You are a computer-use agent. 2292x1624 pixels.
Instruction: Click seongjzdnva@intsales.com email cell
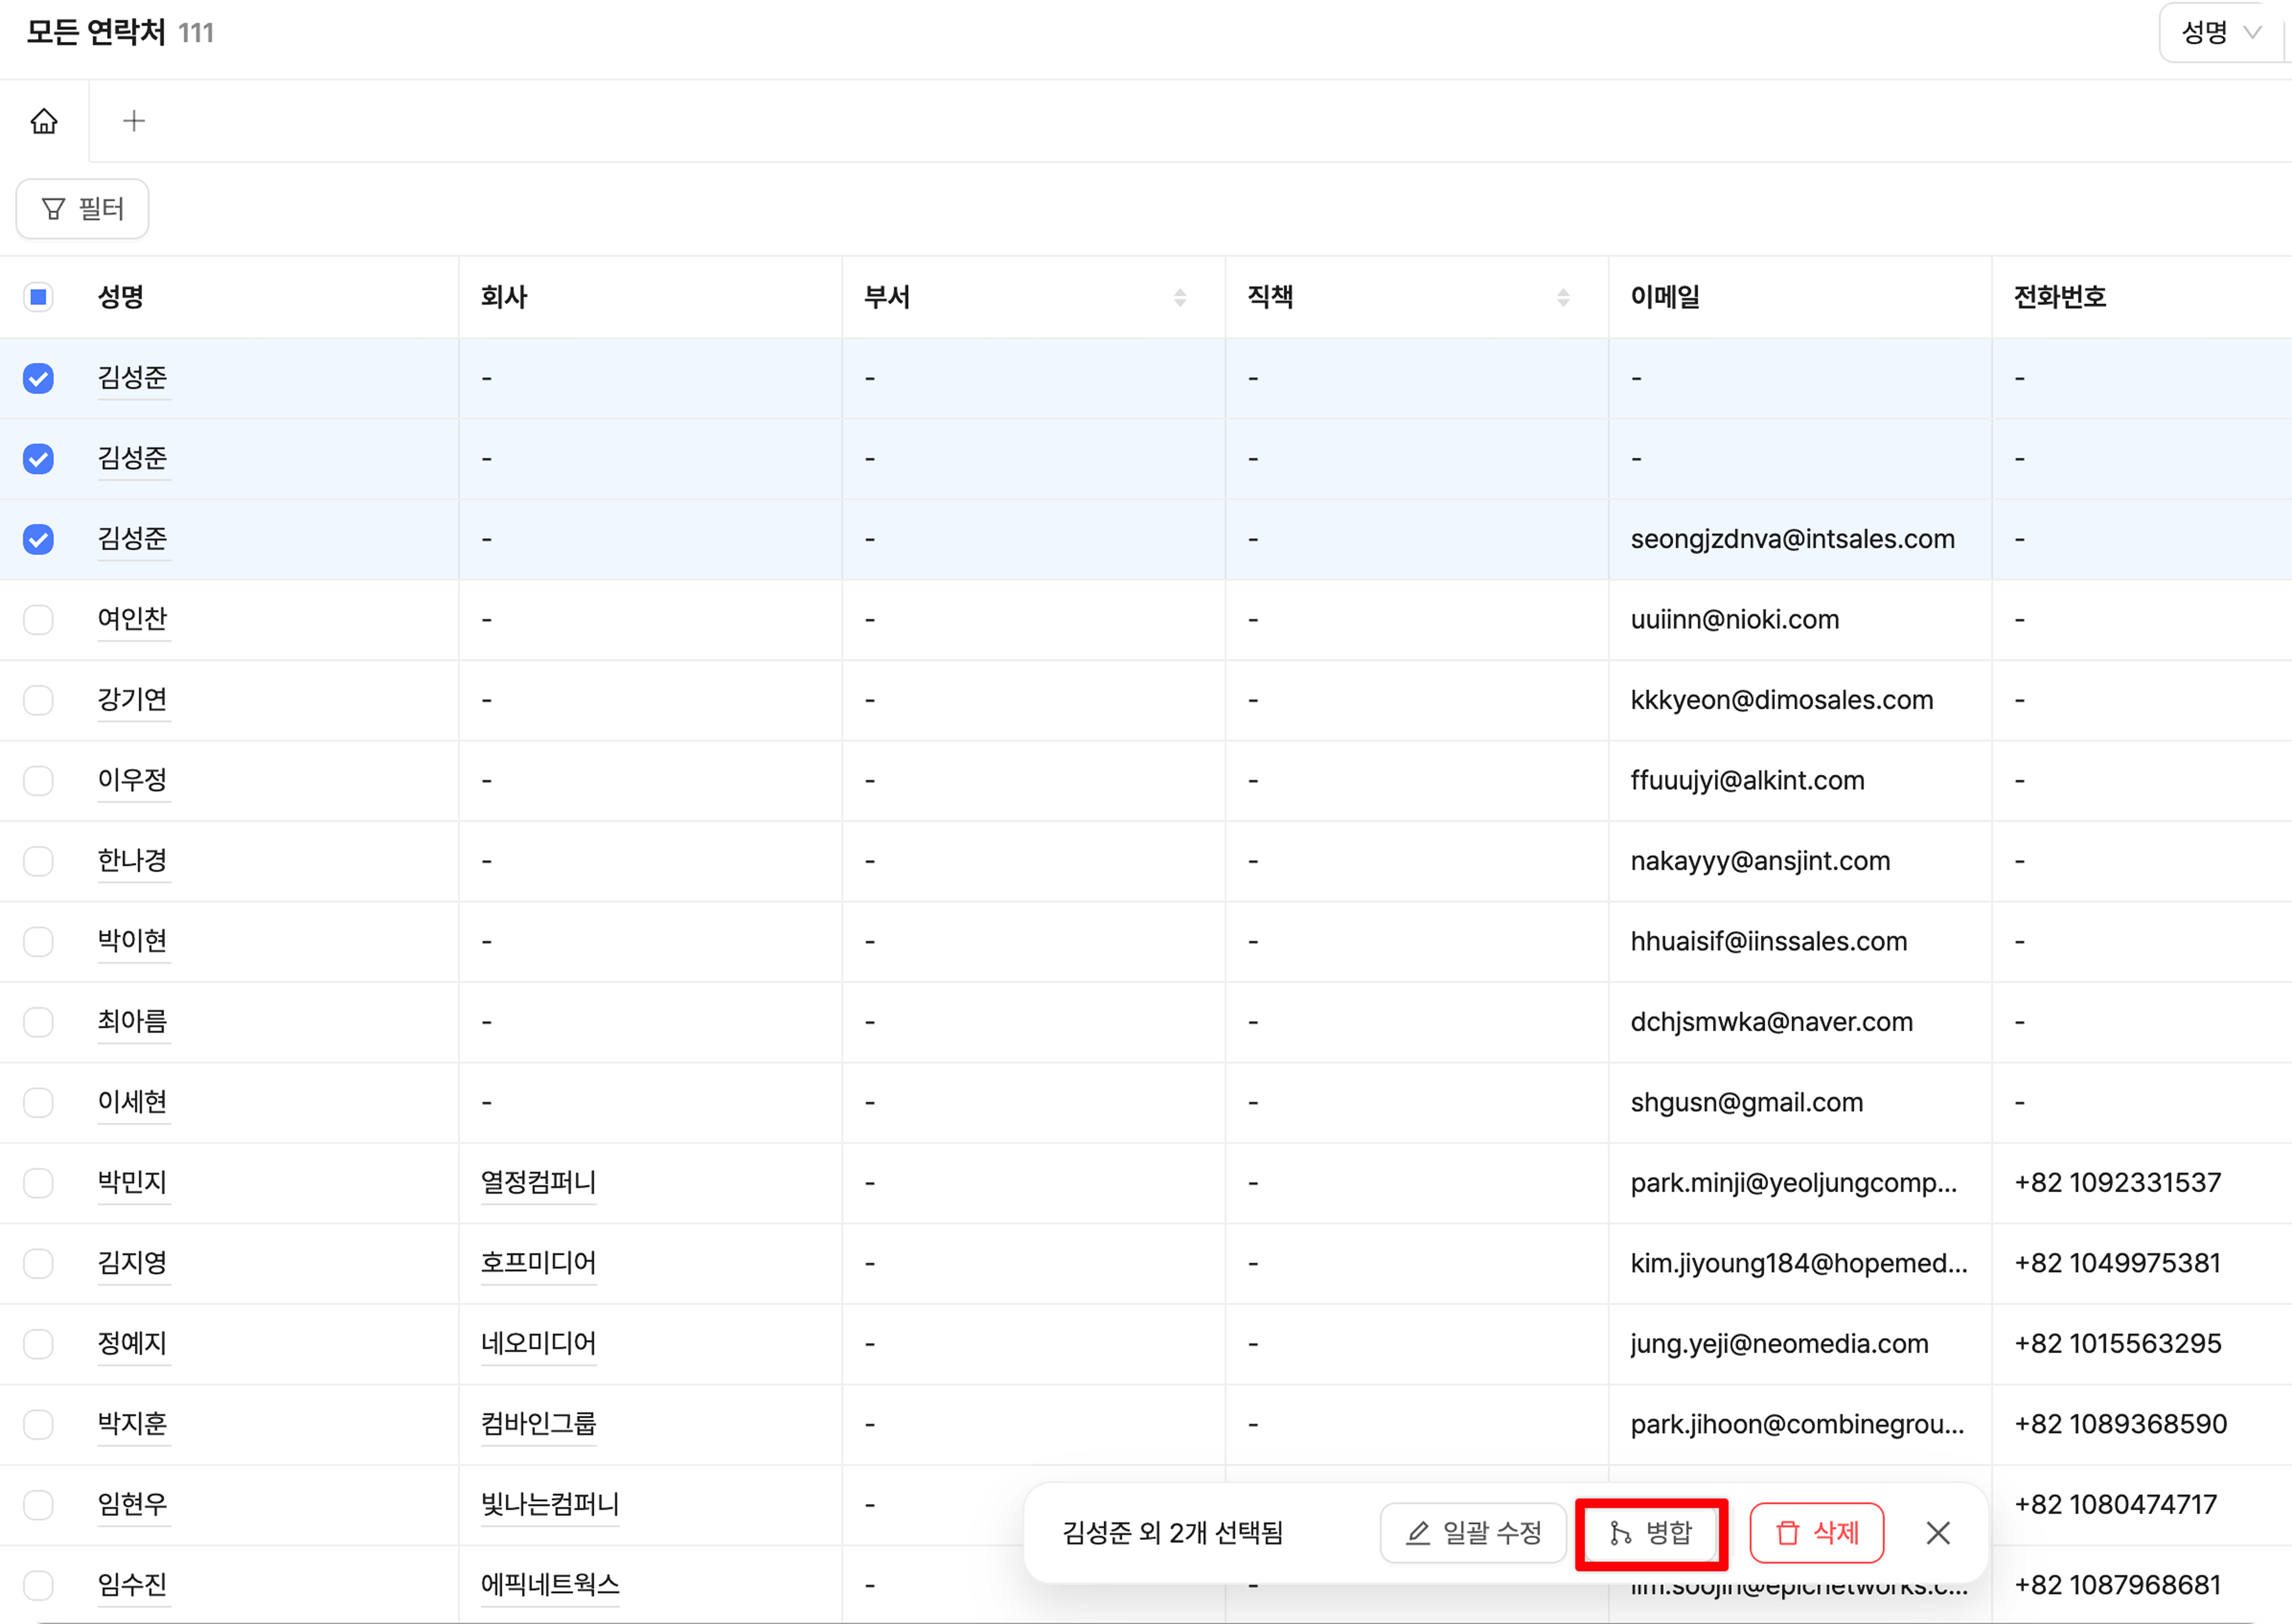tap(1792, 539)
